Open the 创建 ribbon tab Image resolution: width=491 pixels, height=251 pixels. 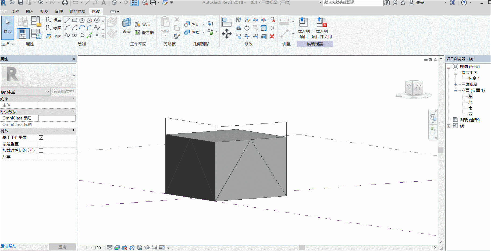click(15, 12)
